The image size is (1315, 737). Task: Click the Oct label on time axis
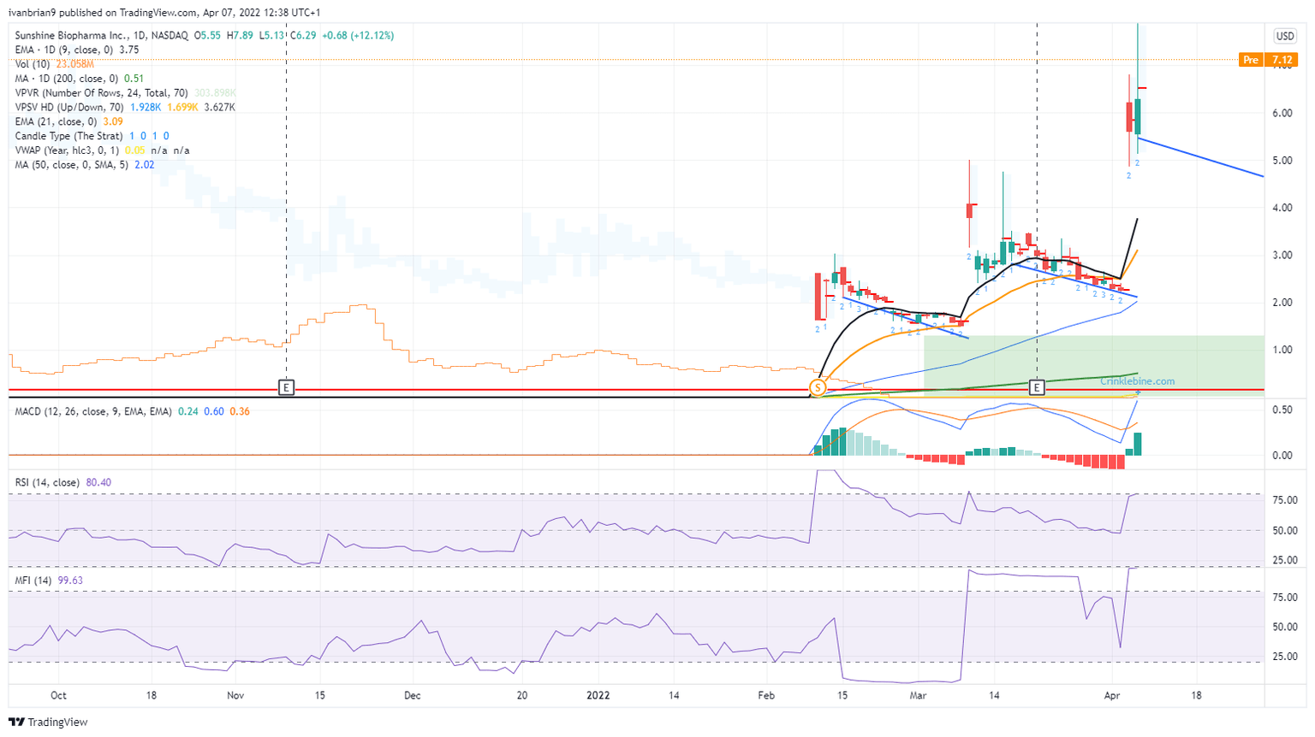tap(58, 696)
